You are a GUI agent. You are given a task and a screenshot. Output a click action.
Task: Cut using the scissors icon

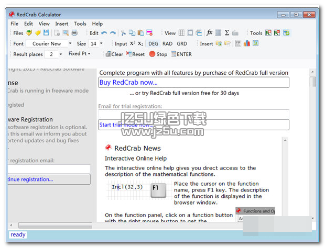pyautogui.click(x=123, y=32)
